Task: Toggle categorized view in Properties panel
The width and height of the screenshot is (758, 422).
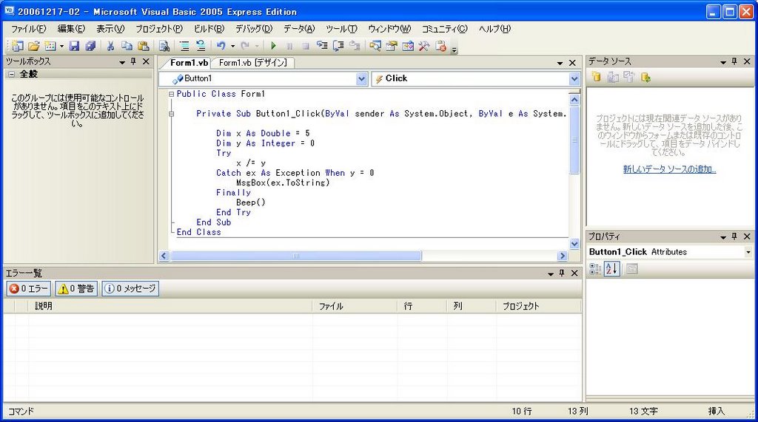Action: [595, 269]
